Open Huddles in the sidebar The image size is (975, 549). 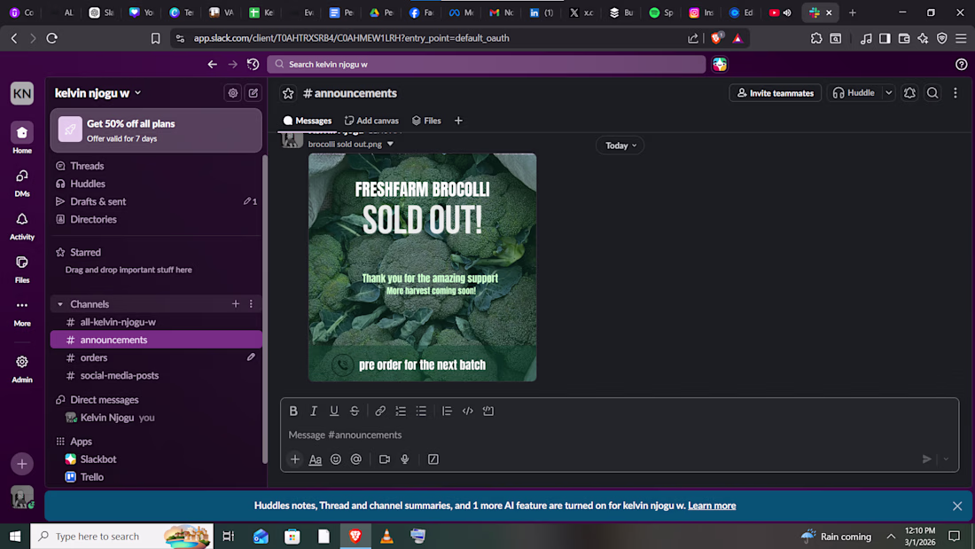coord(156,184)
